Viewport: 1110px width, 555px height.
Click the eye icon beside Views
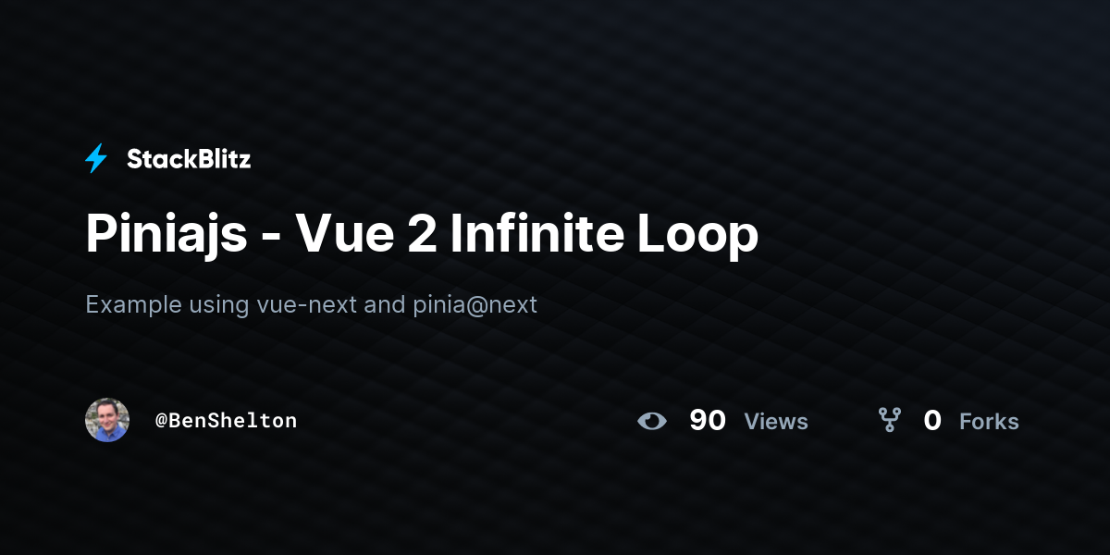(x=652, y=421)
